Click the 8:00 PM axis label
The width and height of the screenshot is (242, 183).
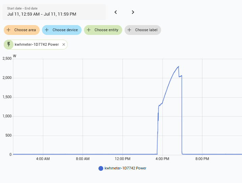(202, 159)
